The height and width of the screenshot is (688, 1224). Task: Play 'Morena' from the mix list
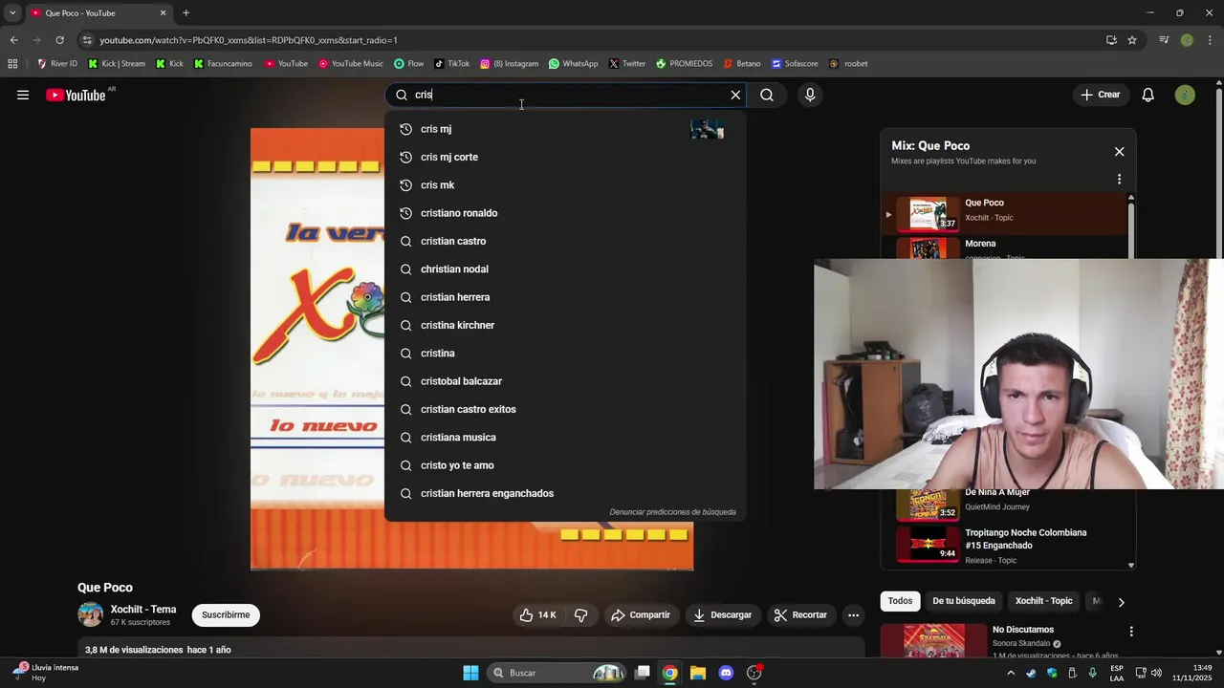(1005, 247)
